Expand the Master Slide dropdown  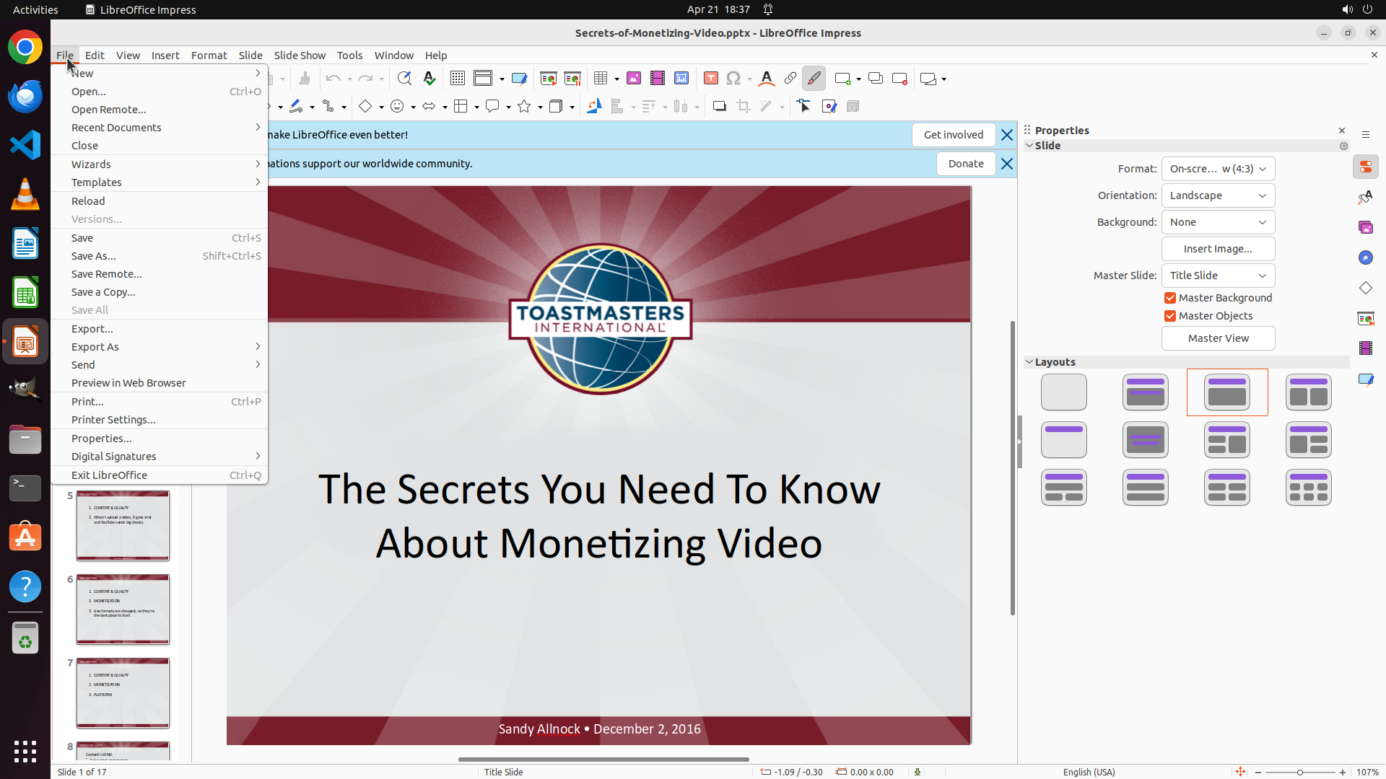pos(1218,276)
